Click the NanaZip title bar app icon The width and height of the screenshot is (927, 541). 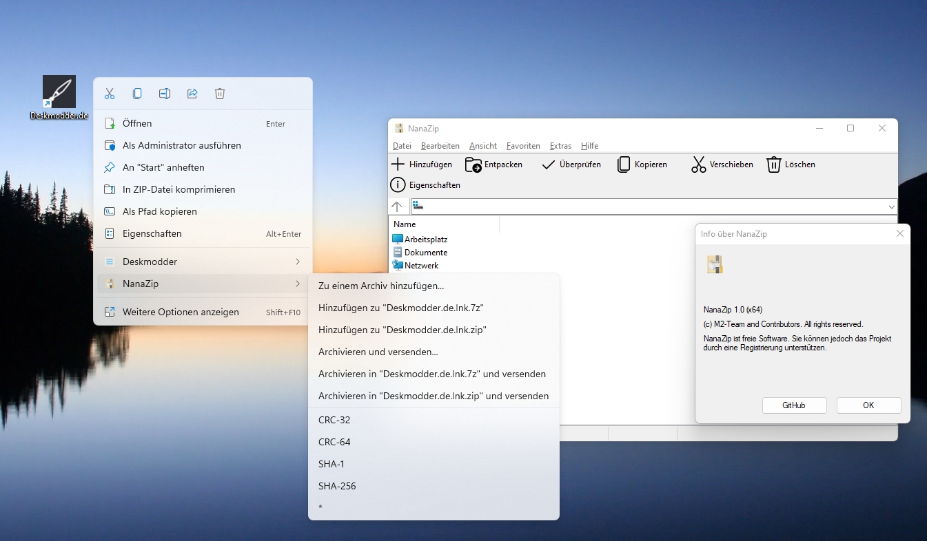point(398,128)
